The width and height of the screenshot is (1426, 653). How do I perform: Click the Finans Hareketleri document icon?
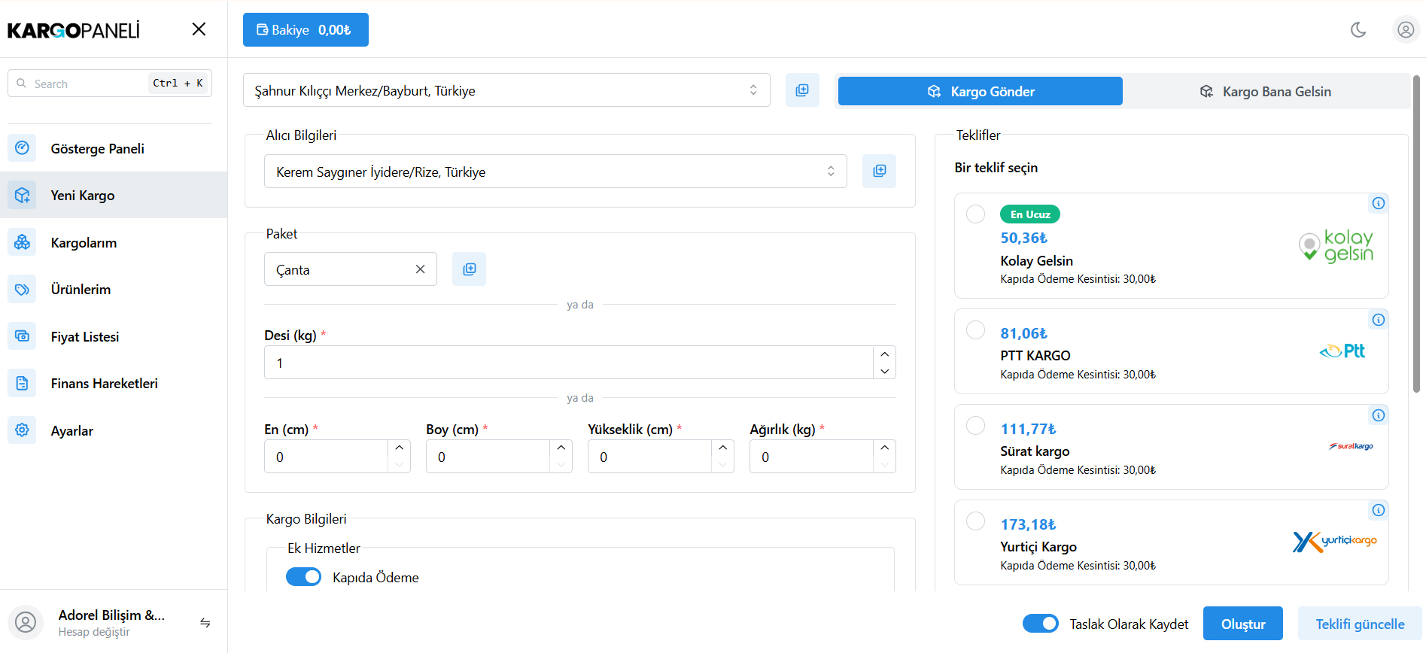(x=22, y=383)
